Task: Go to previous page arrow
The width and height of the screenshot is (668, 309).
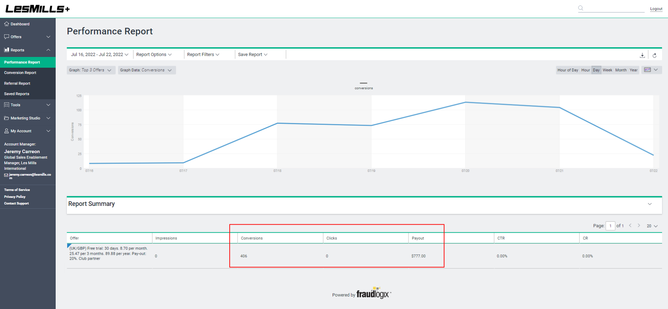Action: coord(630,226)
